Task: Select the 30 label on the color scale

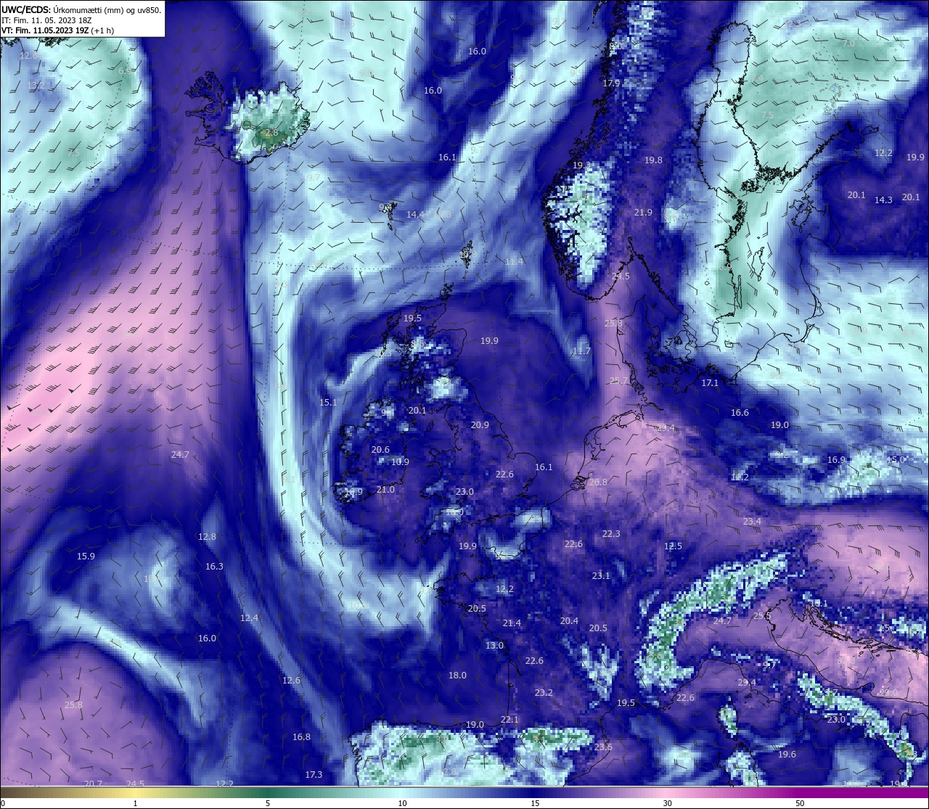Action: pyautogui.click(x=667, y=803)
